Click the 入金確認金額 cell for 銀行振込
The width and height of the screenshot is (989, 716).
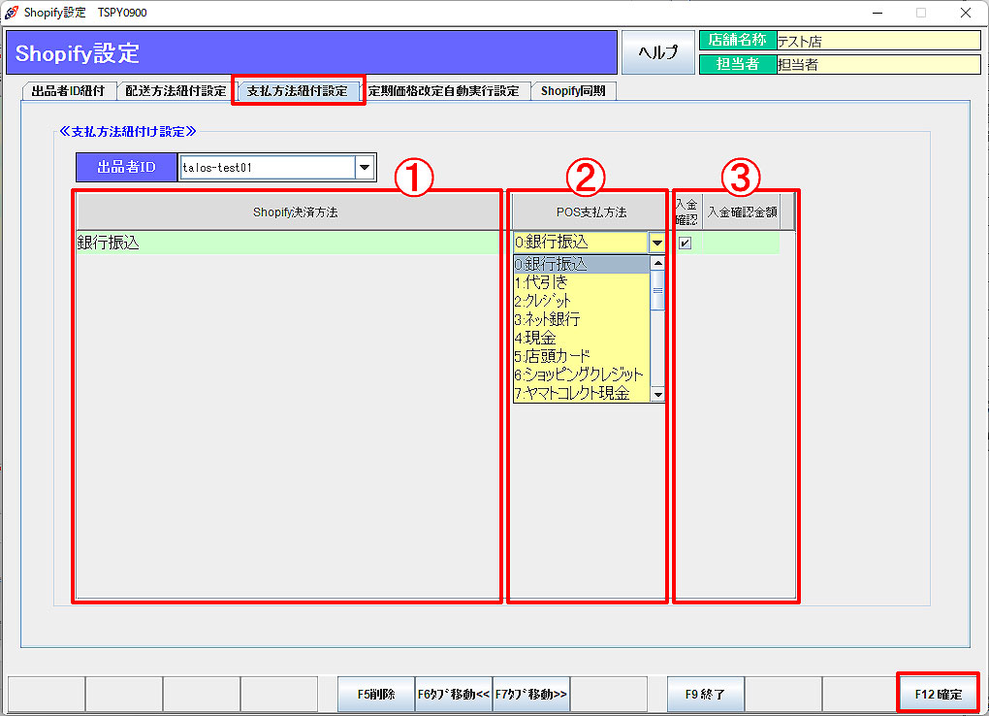pos(741,243)
